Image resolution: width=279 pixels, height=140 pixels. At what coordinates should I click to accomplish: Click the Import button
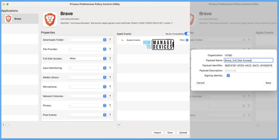157,133
